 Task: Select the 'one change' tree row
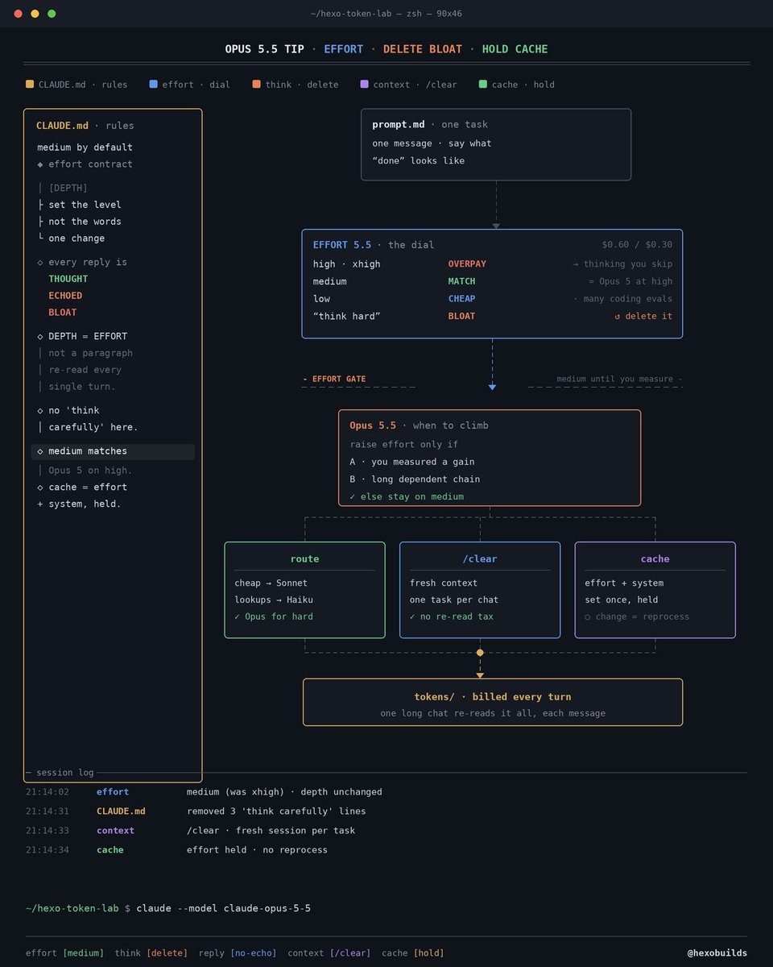(x=71, y=239)
